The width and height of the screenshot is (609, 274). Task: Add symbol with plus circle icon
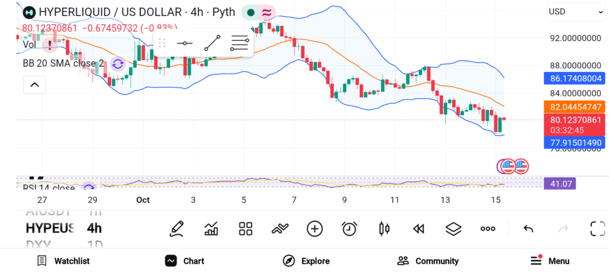pyautogui.click(x=315, y=229)
